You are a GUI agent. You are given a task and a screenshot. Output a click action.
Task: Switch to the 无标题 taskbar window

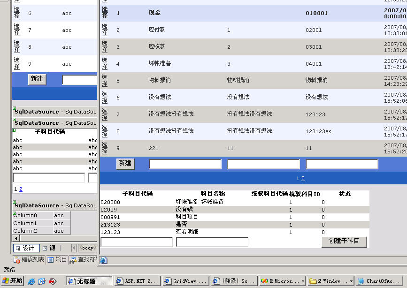point(89,281)
